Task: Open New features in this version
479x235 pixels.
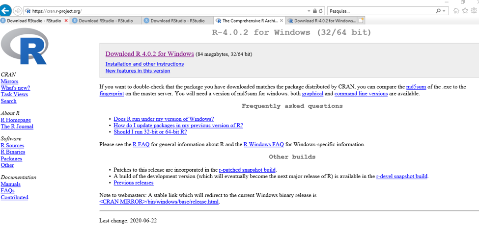Action: (138, 71)
